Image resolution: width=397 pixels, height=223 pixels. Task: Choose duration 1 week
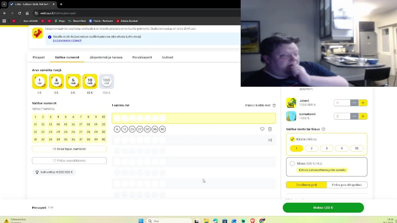pyautogui.click(x=296, y=148)
